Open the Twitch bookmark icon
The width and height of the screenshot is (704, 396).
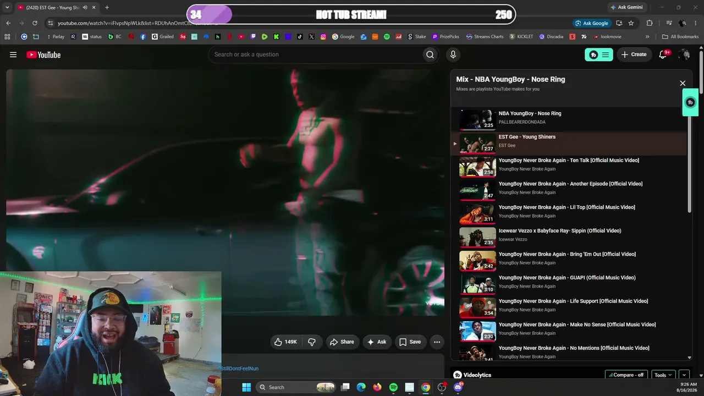[x=253, y=37]
